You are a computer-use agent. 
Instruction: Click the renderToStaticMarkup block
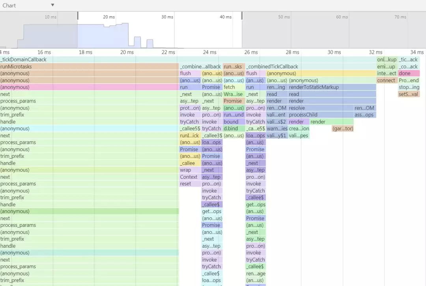pyautogui.click(x=332, y=87)
